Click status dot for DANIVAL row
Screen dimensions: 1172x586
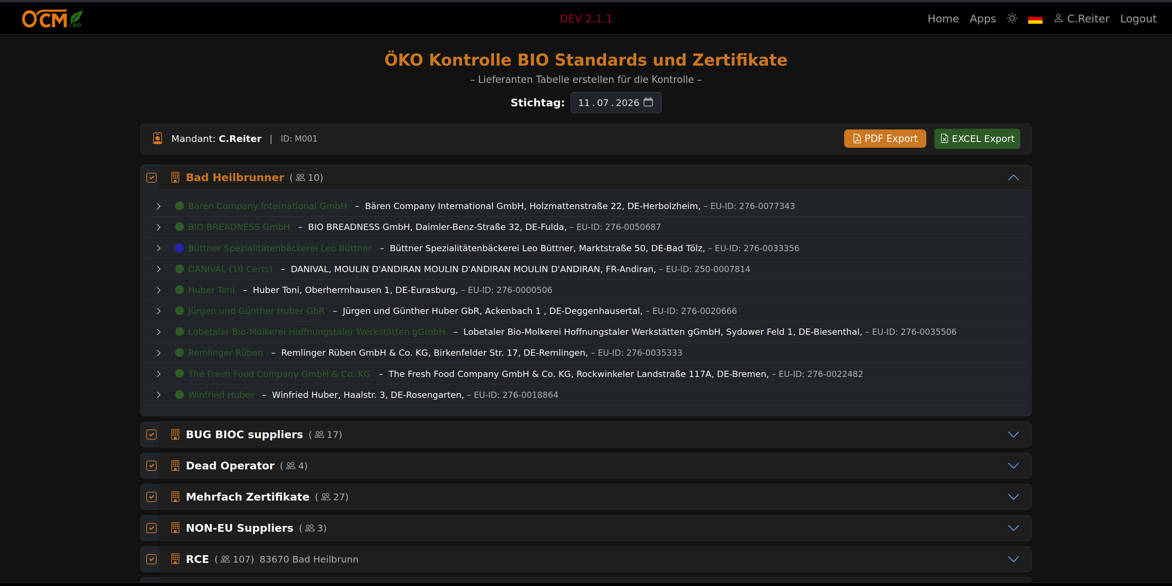pyautogui.click(x=180, y=269)
